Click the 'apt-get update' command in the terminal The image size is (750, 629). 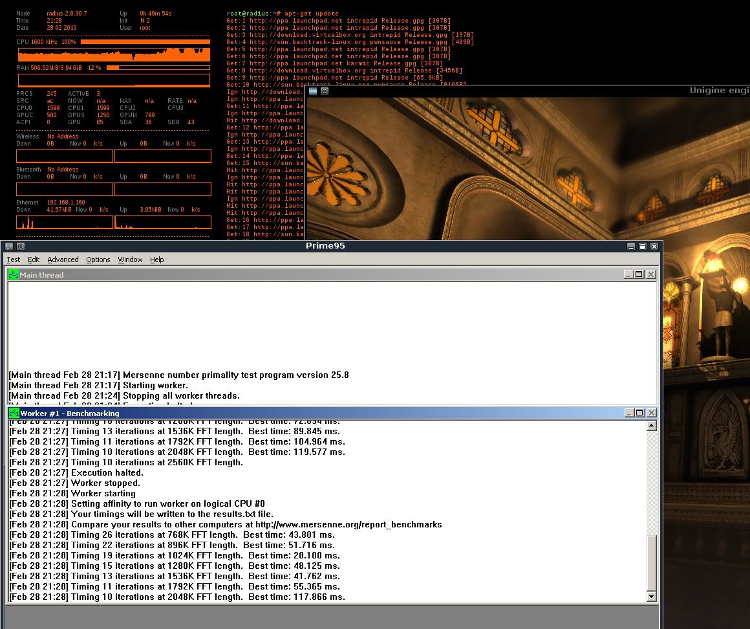(312, 14)
